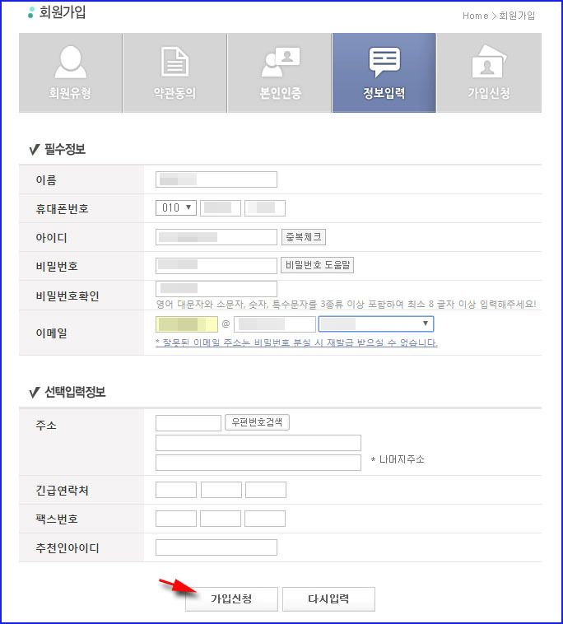Click the 회원유형 person silhouette icon
The height and width of the screenshot is (624, 563).
click(71, 62)
